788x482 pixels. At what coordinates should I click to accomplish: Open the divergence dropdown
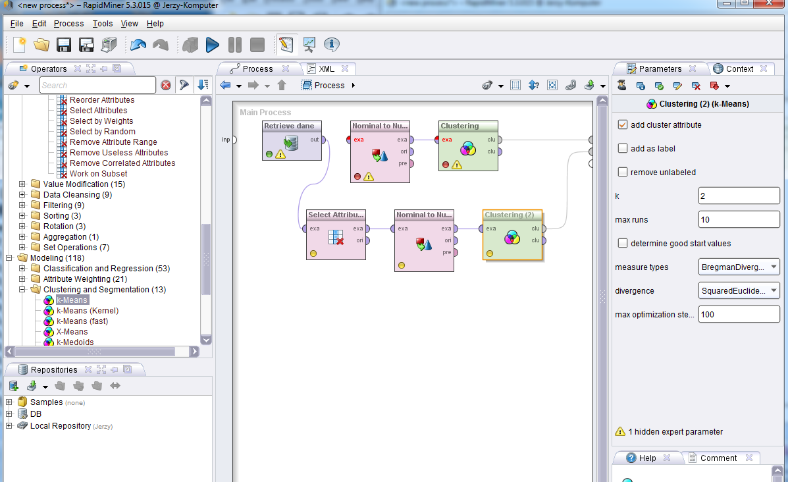739,290
